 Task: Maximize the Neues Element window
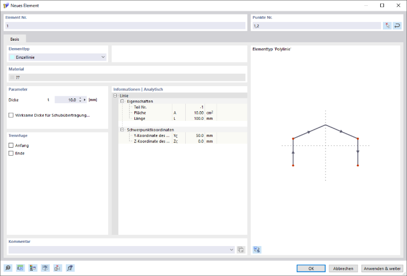[x=382, y=5]
